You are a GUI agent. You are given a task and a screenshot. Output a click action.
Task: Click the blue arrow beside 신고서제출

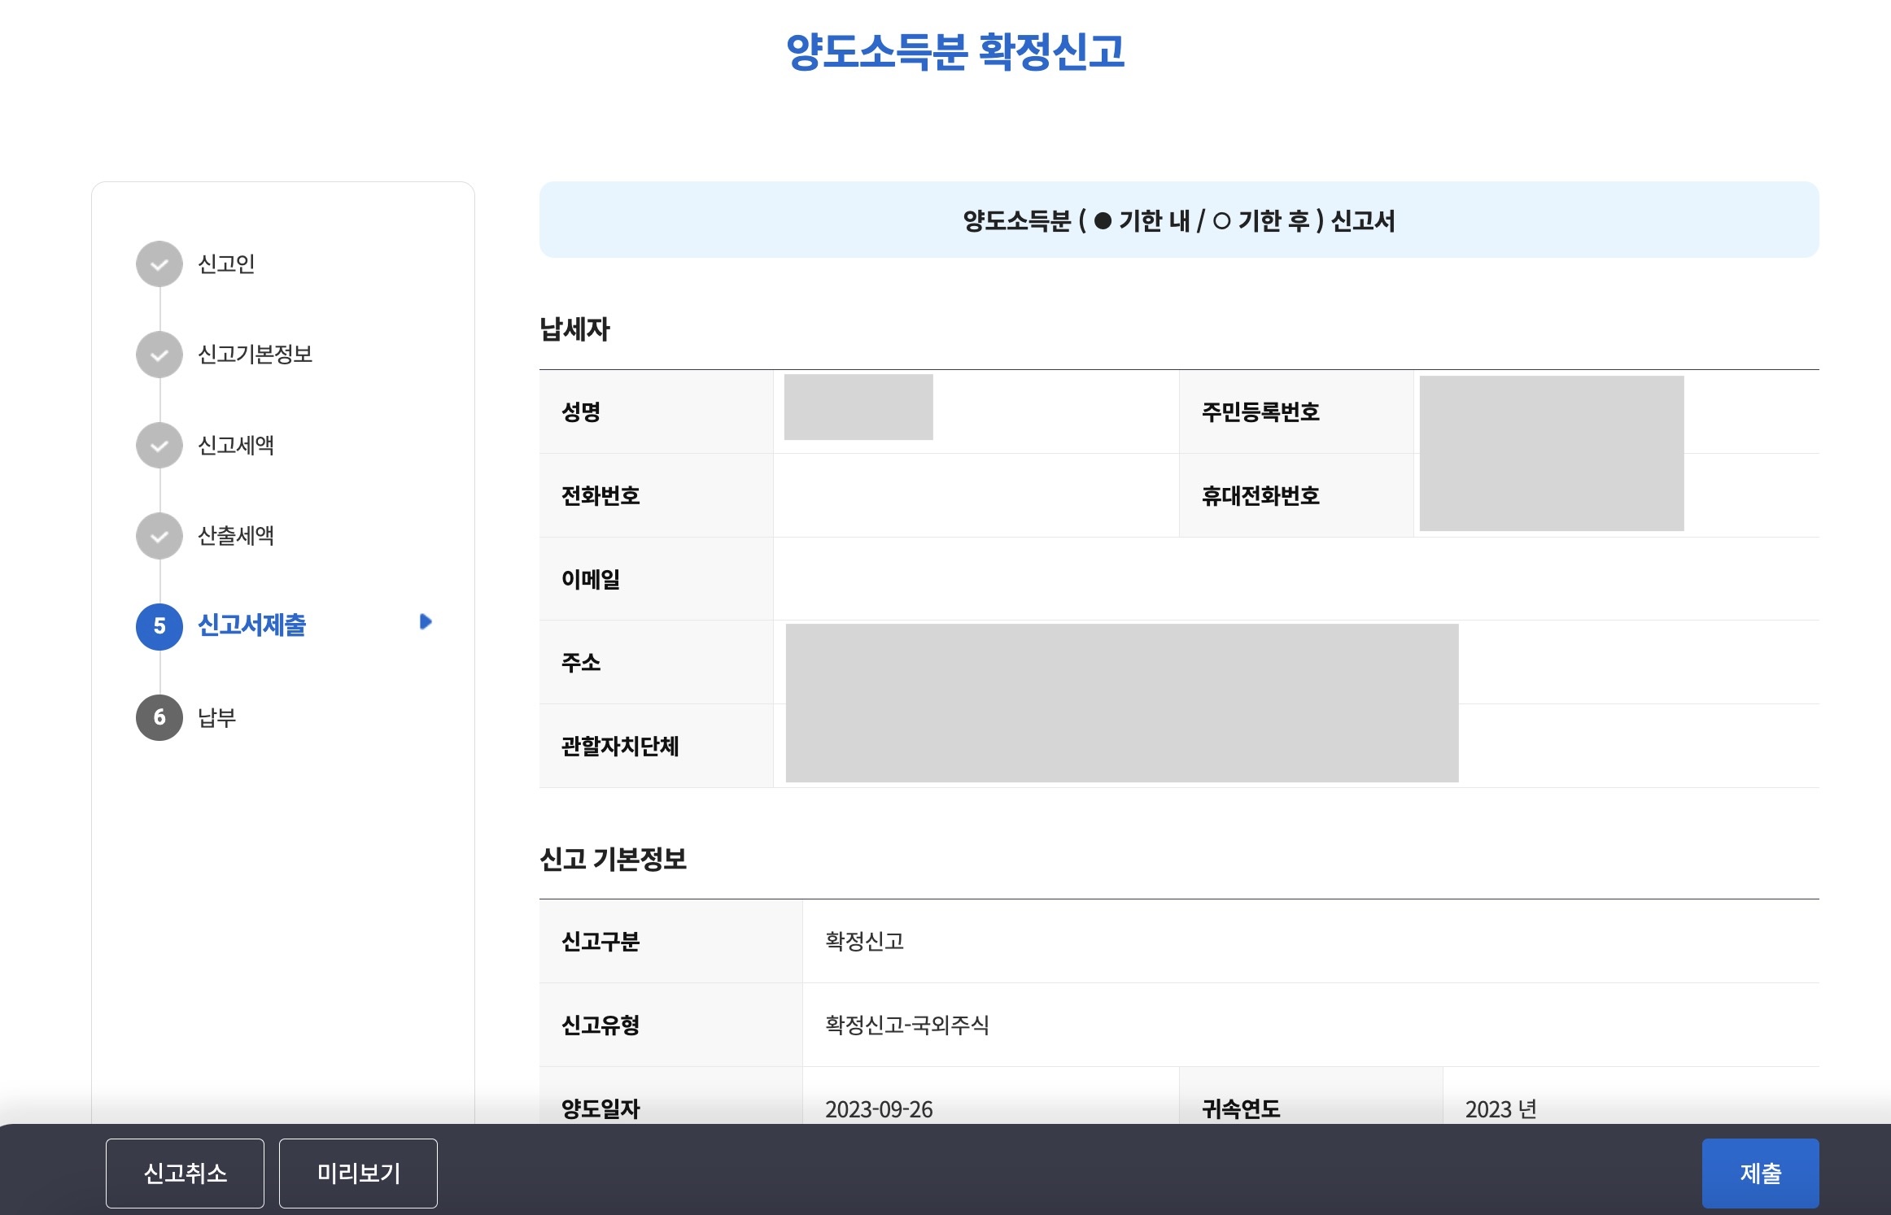click(425, 622)
